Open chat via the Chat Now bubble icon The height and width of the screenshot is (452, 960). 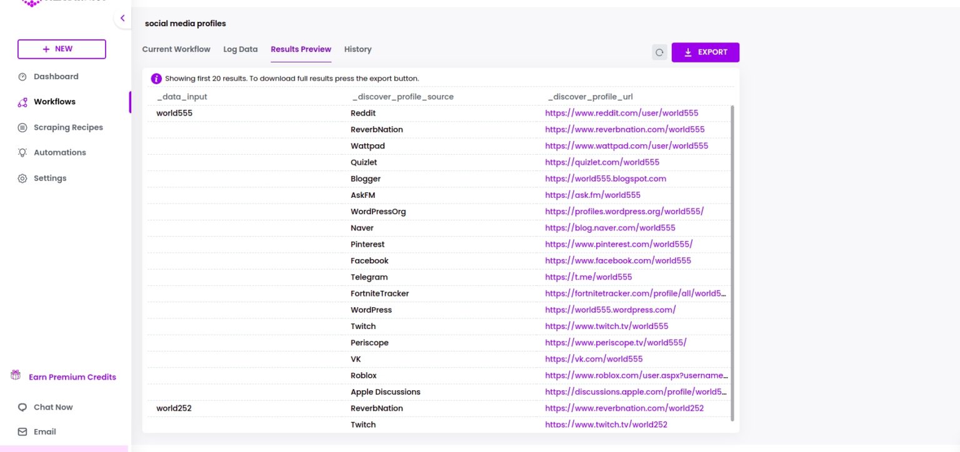tap(22, 407)
